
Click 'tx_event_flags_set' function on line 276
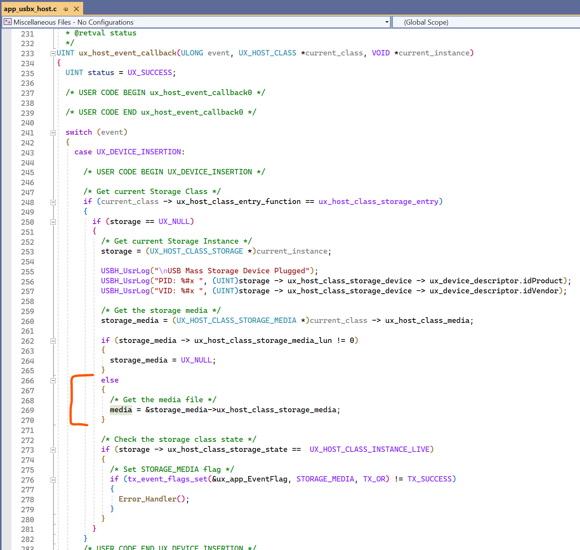(167, 479)
